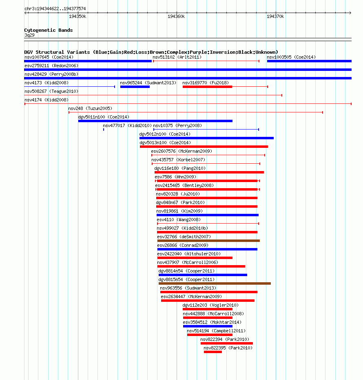This screenshot has width=363, height=380.
Task: Open the nsv1003505 (Coe2014) variant label
Action: coord(291,57)
